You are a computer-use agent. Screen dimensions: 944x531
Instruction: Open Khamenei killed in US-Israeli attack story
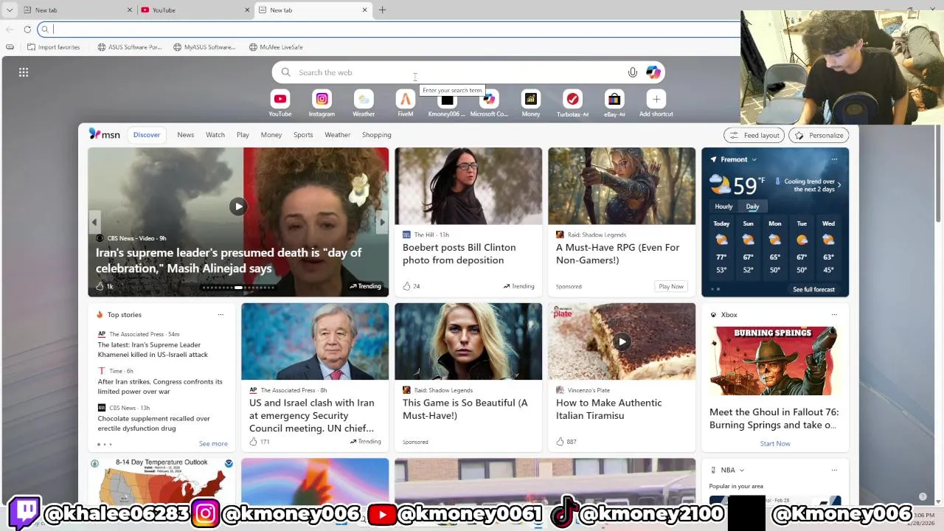click(x=153, y=350)
